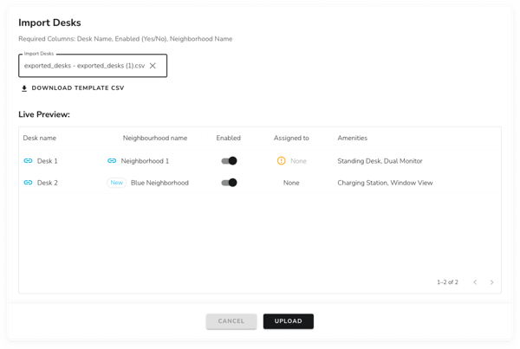Click the download icon beside Download Template CSV
520x349 pixels.
pos(24,88)
